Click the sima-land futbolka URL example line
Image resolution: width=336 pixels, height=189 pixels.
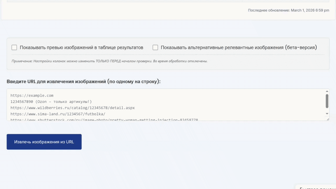(x=58, y=114)
